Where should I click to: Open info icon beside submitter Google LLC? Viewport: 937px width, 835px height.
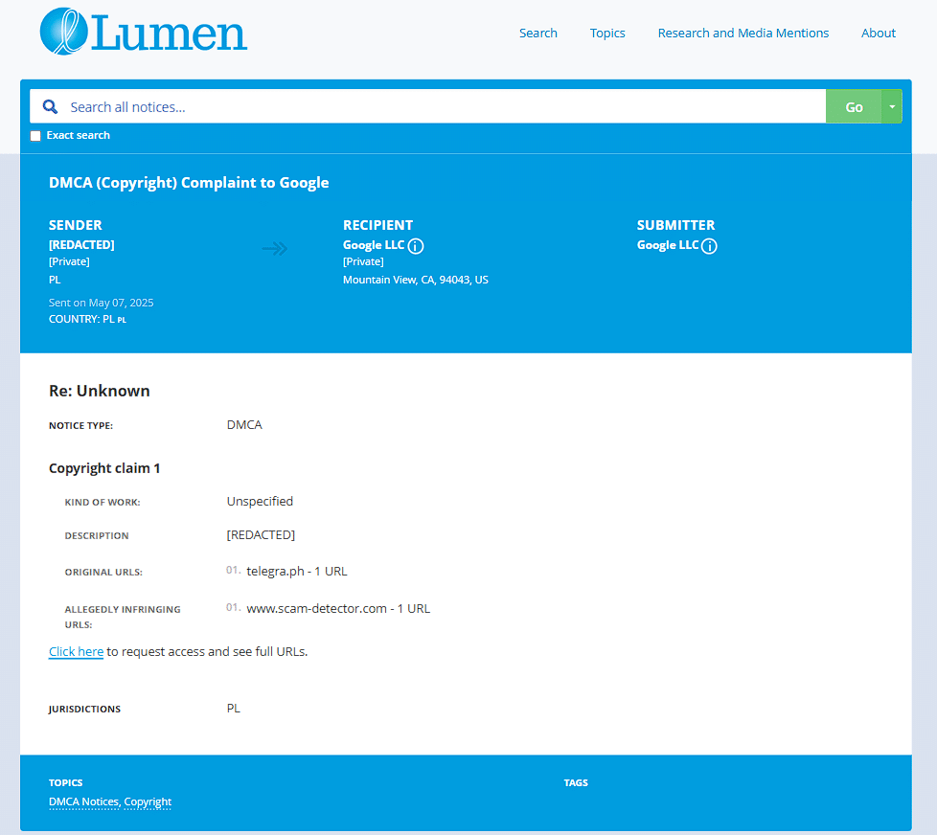coord(709,246)
